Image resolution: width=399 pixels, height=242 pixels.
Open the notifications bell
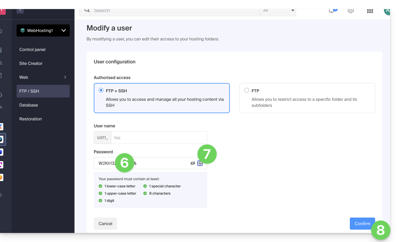331,11
